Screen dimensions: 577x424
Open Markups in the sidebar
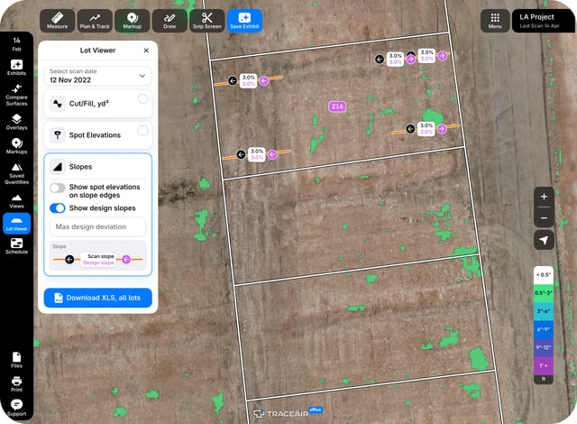point(16,146)
